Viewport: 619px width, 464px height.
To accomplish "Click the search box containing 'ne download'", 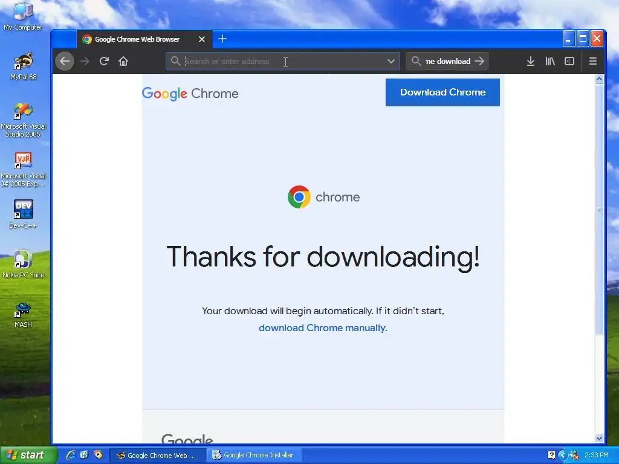I will tap(447, 61).
